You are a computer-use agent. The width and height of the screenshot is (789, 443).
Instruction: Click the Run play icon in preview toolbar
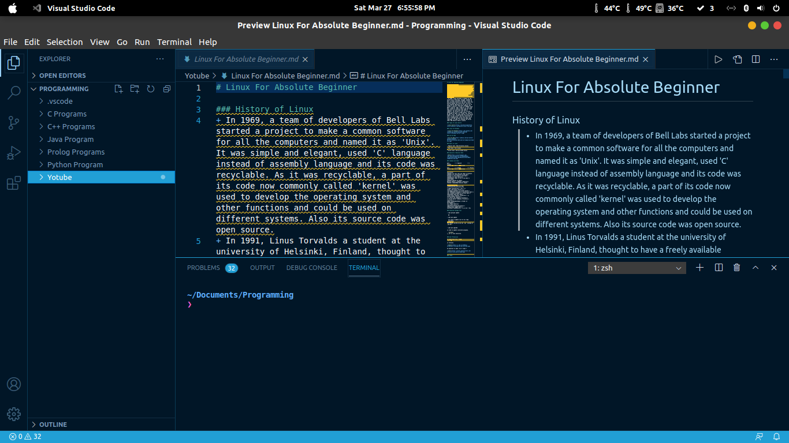coord(719,59)
